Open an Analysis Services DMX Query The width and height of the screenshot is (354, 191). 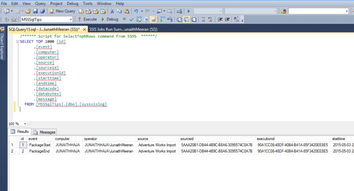(95, 11)
